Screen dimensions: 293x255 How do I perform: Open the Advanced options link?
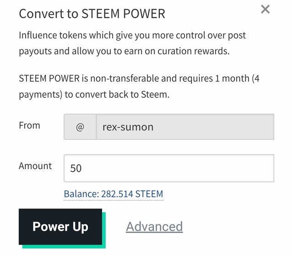point(154,227)
